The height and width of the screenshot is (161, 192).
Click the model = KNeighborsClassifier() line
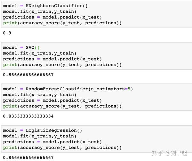click(x=45, y=6)
